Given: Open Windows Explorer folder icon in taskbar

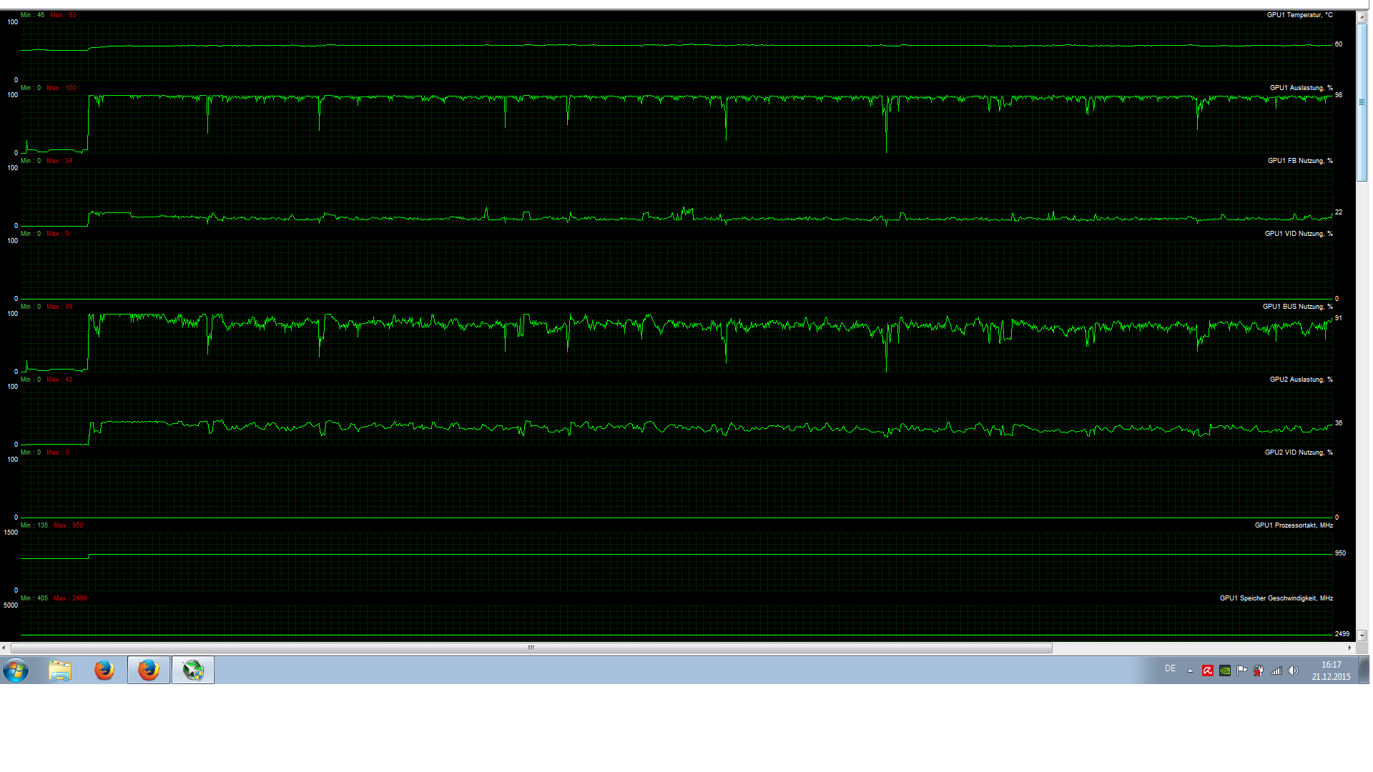Looking at the screenshot, I should point(60,670).
